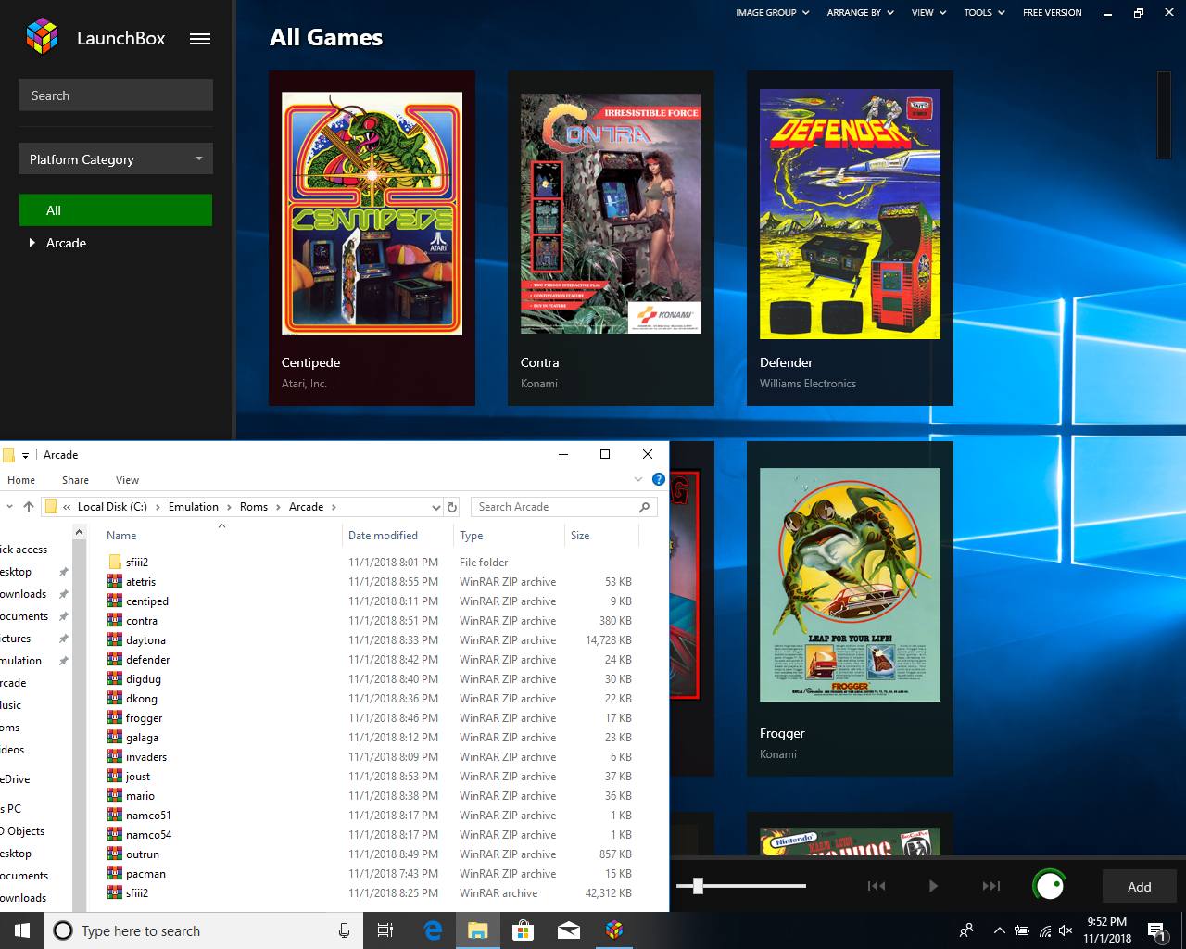Sort files by Name column header
1186x949 pixels.
pyautogui.click(x=221, y=536)
